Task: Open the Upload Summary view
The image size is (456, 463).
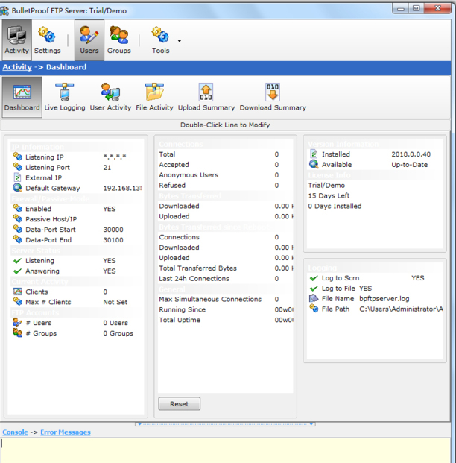Action: click(x=206, y=97)
